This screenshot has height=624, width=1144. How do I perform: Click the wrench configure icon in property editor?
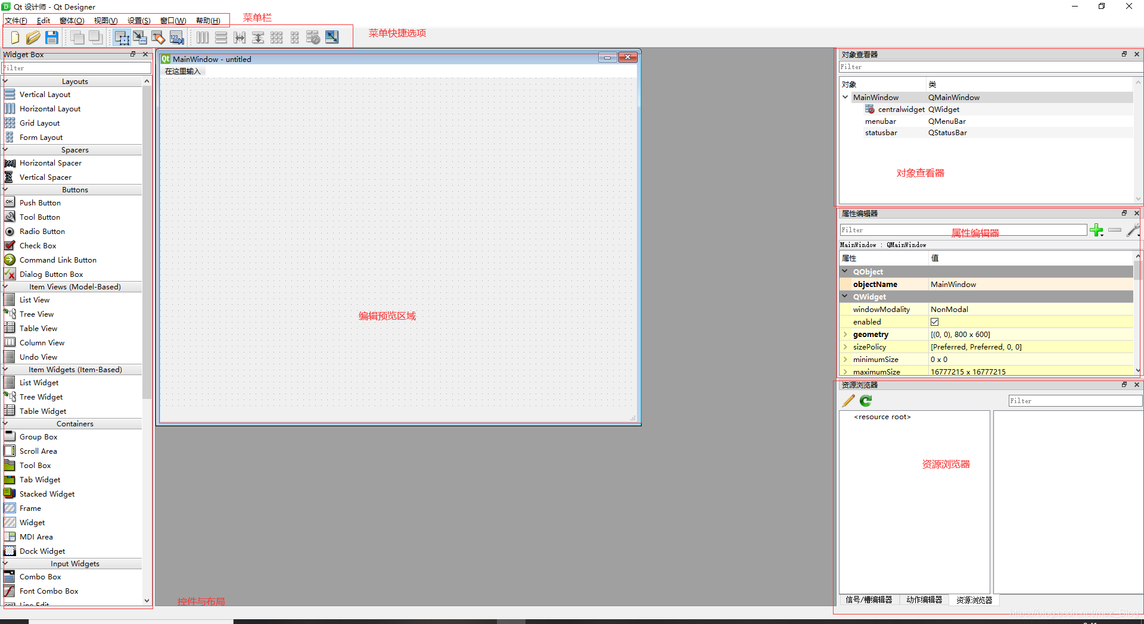coord(1133,230)
